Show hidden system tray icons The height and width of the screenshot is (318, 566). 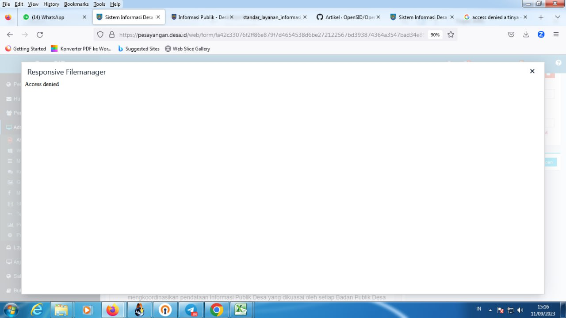(x=490, y=310)
